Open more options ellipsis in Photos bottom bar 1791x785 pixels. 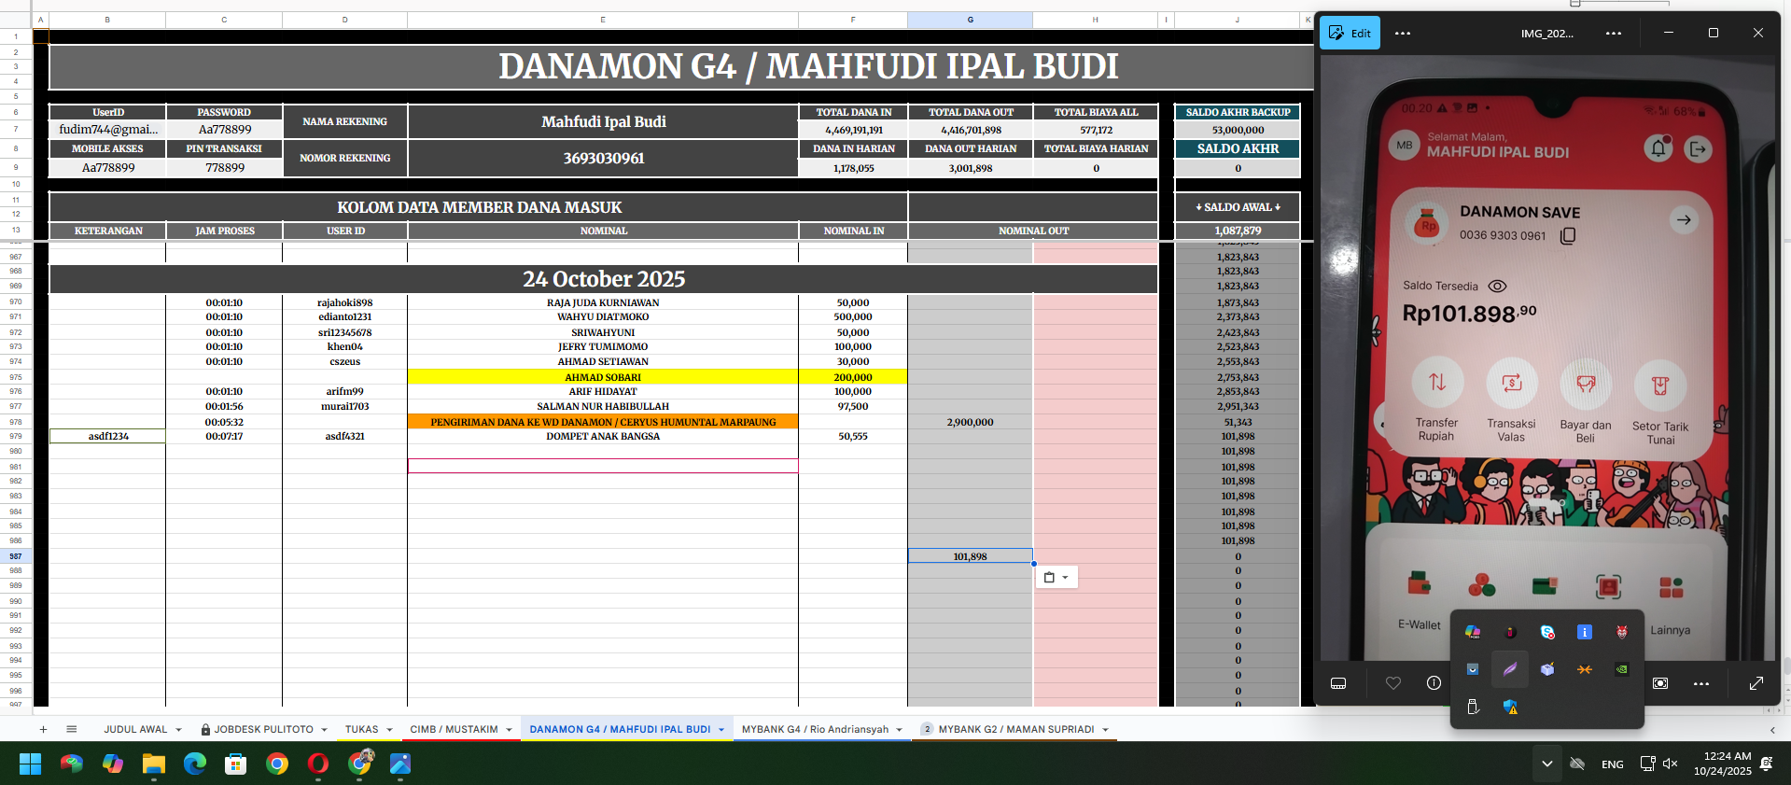(x=1701, y=683)
